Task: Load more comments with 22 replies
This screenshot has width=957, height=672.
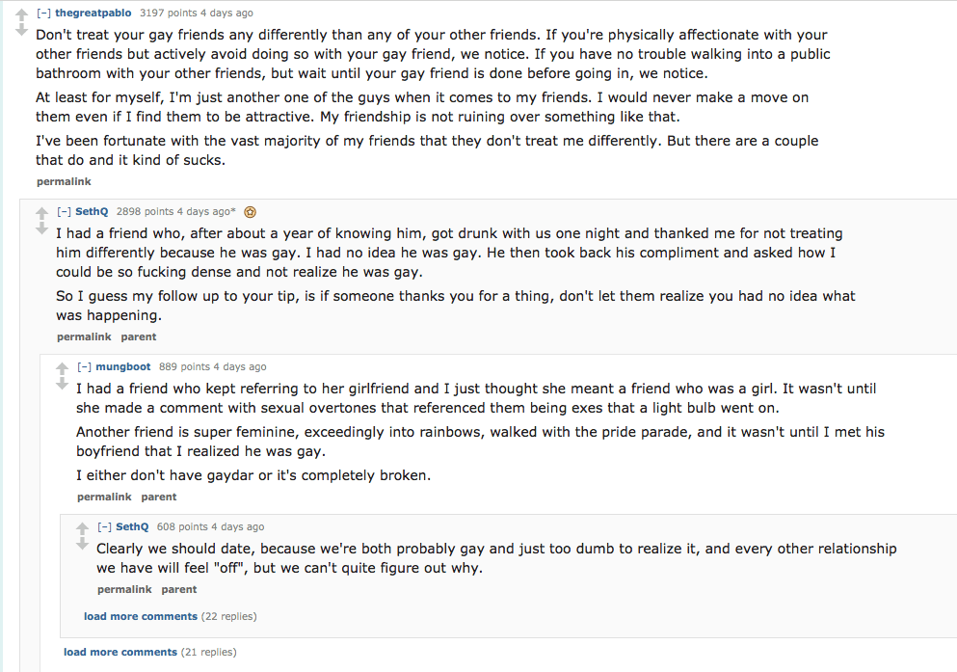Action: coord(140,616)
